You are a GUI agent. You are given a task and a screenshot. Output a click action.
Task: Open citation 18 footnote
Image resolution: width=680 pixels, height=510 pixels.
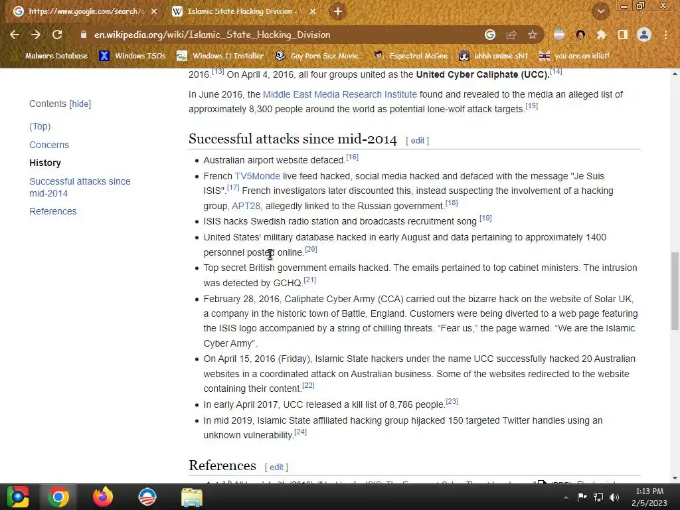(452, 203)
